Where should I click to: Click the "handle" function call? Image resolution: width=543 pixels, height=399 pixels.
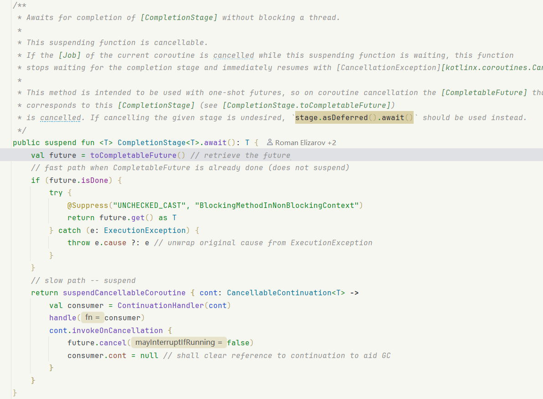click(x=63, y=318)
